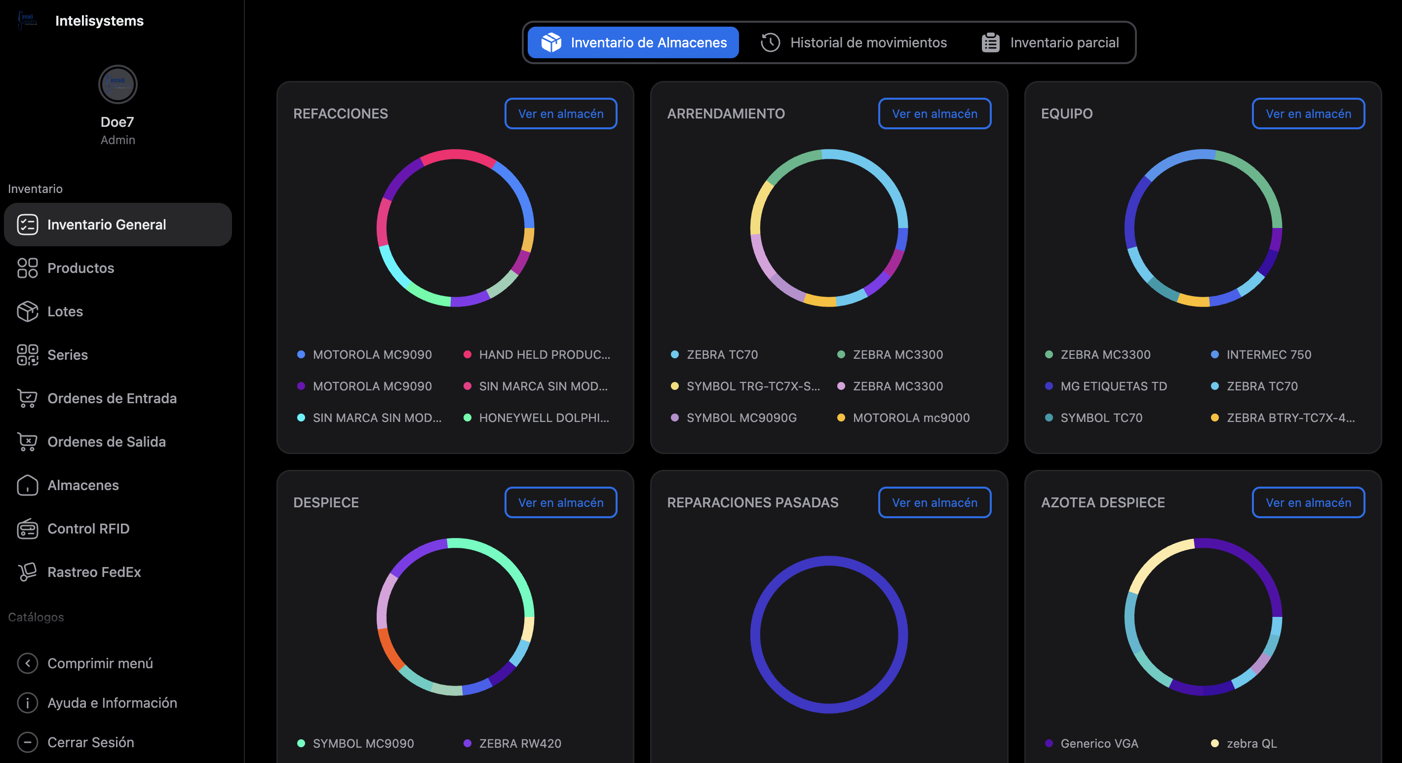
Task: Select HONEYWELL DOLPHI... legend entry
Action: [537, 418]
